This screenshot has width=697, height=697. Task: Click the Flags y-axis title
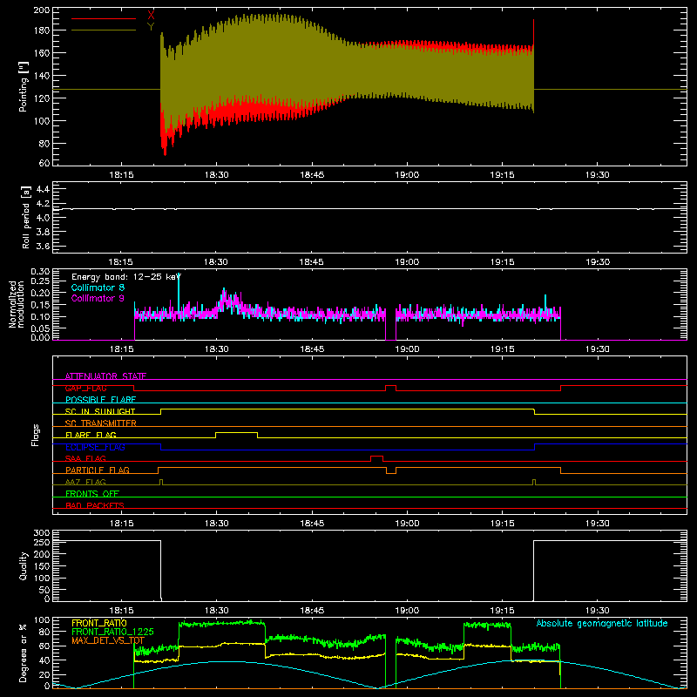(35, 435)
